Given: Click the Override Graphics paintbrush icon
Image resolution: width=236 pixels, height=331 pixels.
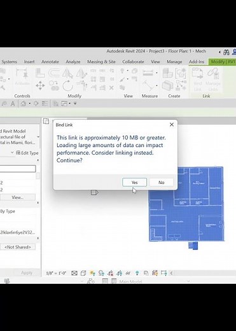Looking at the screenshot, I should tap(122, 80).
